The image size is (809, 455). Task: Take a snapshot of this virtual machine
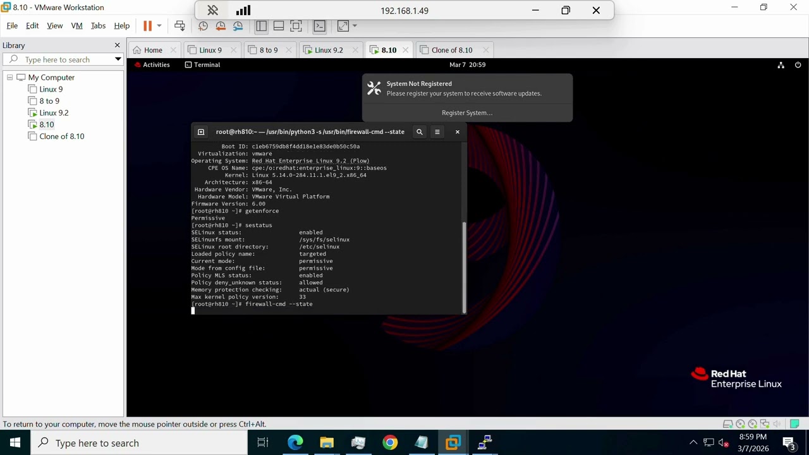click(203, 26)
